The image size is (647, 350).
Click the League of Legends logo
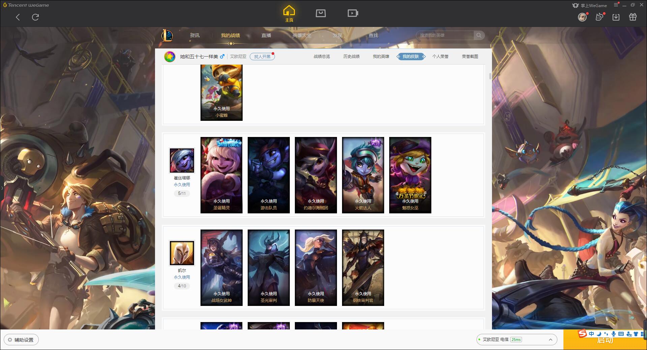pos(167,35)
